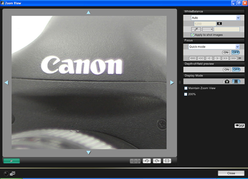Select movie display mode icon

pos(236,82)
